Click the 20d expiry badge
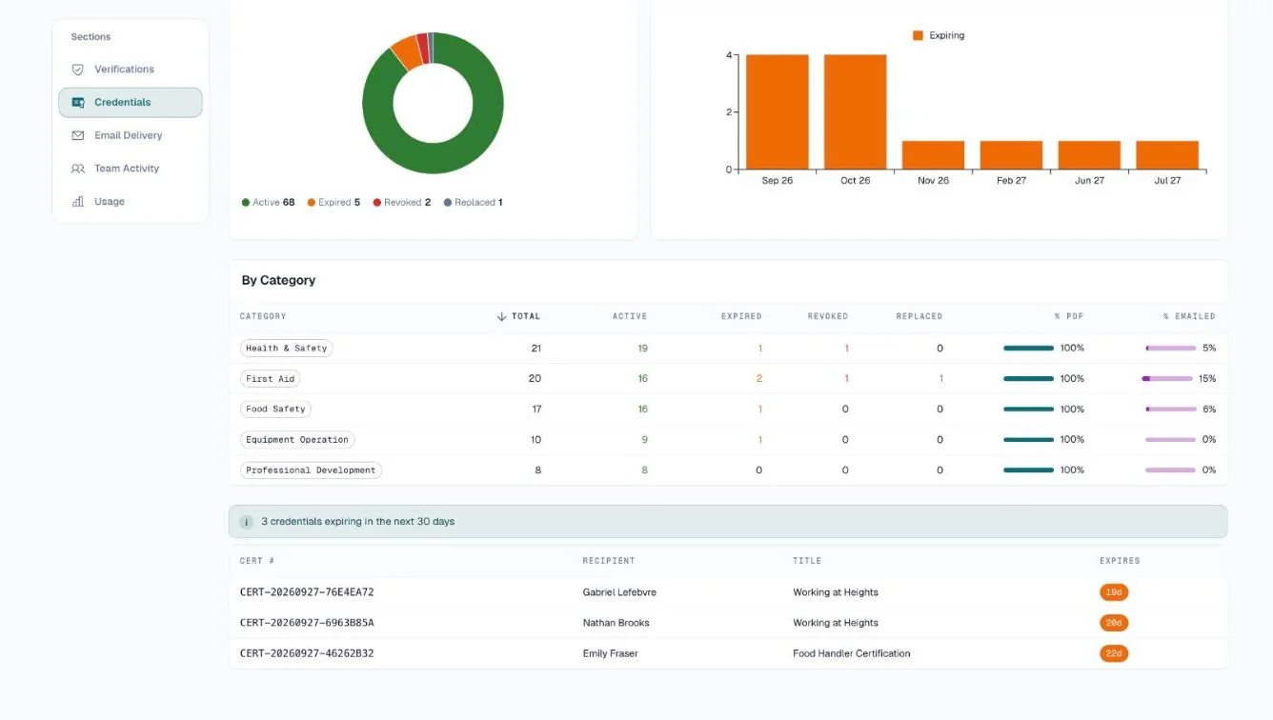1273x720 pixels. point(1114,623)
